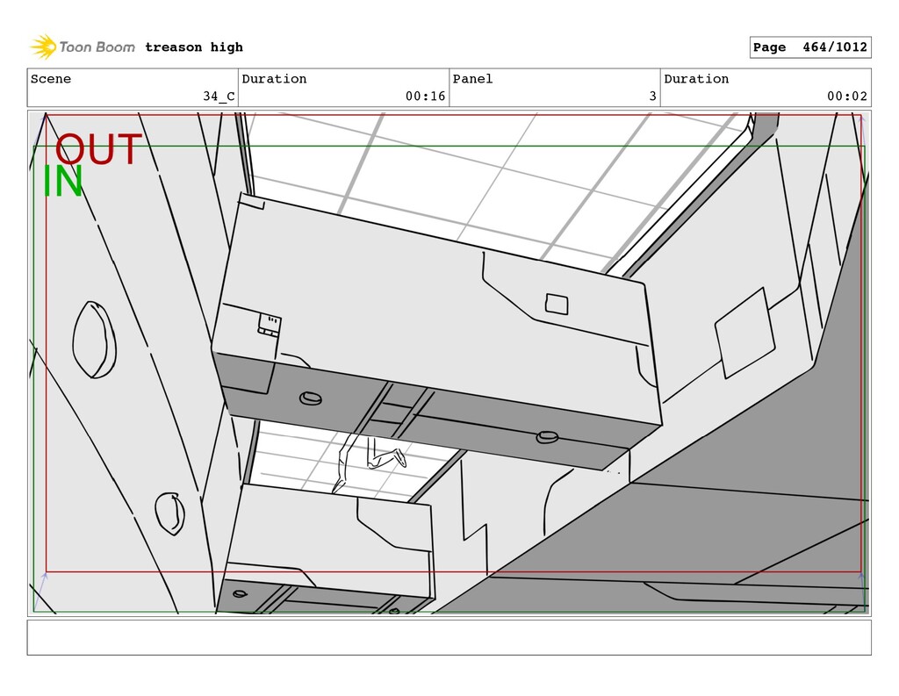Click the Toon Boom logo icon

44,47
